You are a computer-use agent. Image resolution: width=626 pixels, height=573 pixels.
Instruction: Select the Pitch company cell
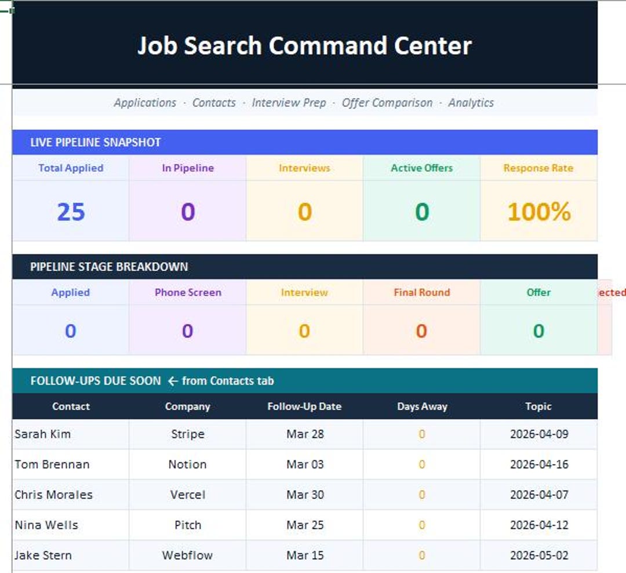click(188, 525)
